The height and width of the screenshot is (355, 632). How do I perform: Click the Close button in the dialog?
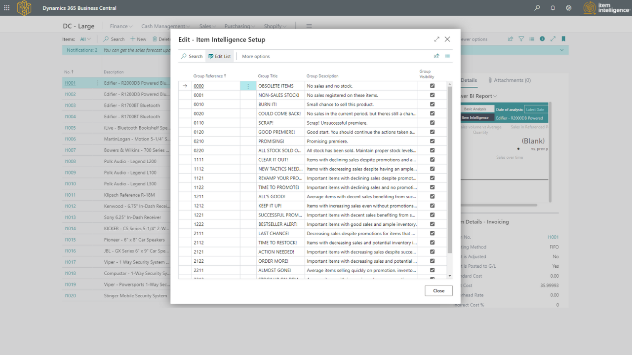(438, 291)
